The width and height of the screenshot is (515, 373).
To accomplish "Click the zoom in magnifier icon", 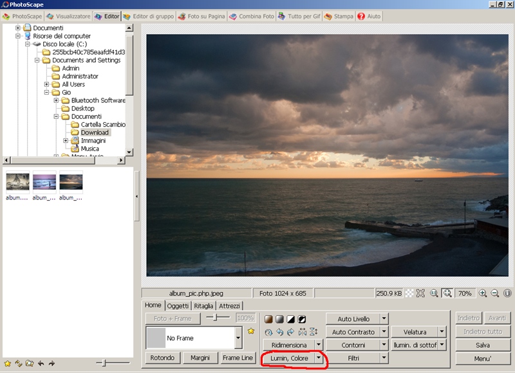I will tap(483, 293).
